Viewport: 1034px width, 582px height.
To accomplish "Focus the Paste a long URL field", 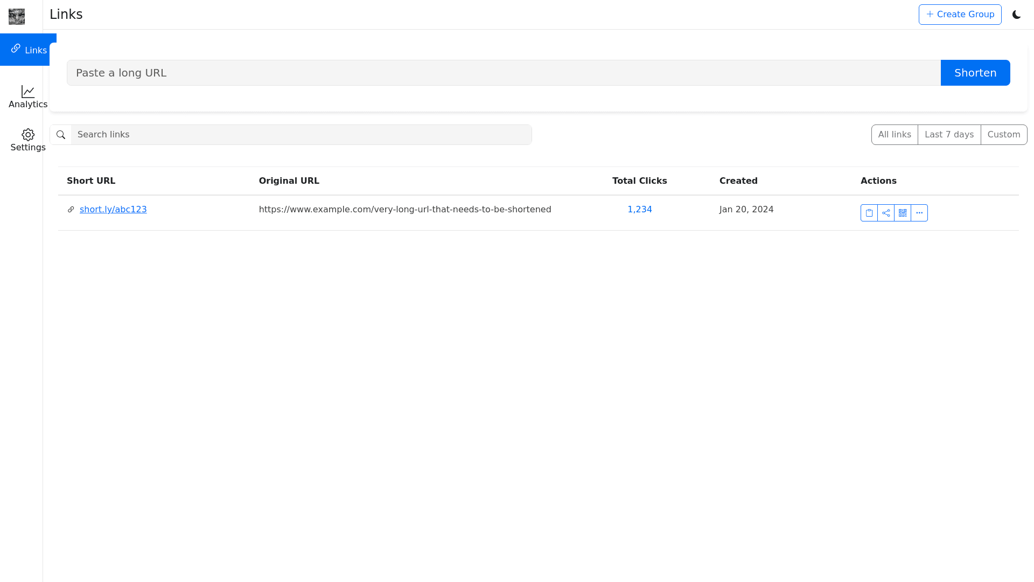I will pyautogui.click(x=503, y=73).
